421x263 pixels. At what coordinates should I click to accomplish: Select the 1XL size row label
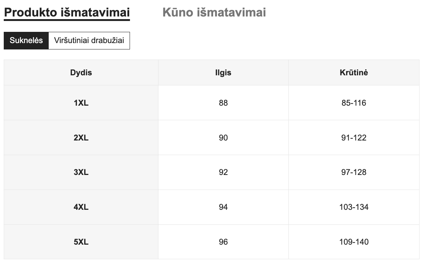(x=81, y=103)
